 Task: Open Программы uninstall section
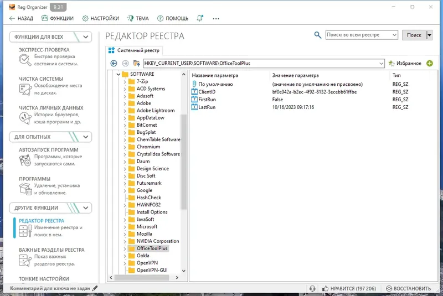pyautogui.click(x=50, y=186)
